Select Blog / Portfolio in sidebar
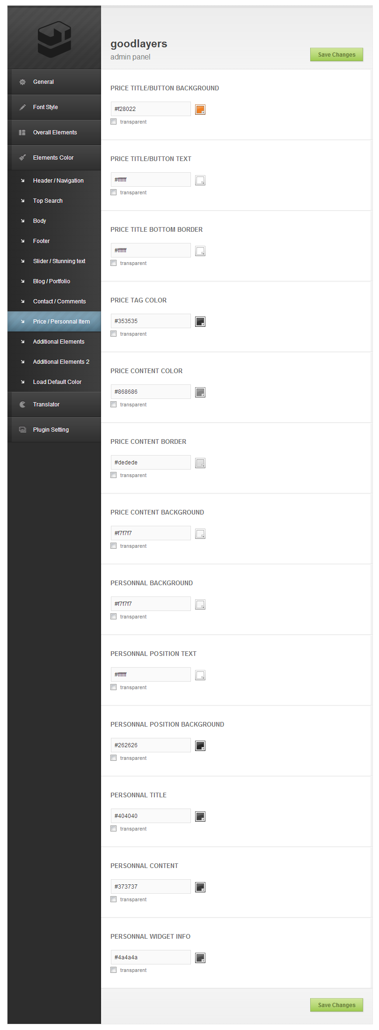Viewport: 379px width, 1030px height. [x=51, y=281]
